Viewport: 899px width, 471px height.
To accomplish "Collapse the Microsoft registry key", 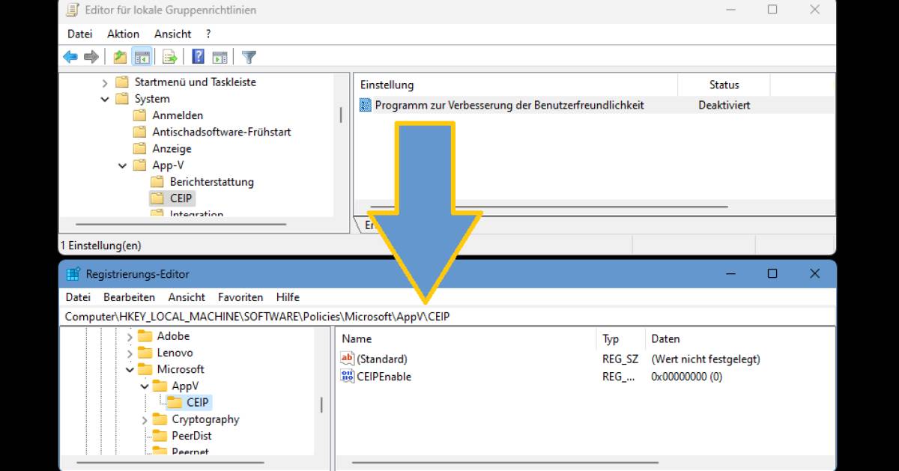I will click(x=130, y=369).
